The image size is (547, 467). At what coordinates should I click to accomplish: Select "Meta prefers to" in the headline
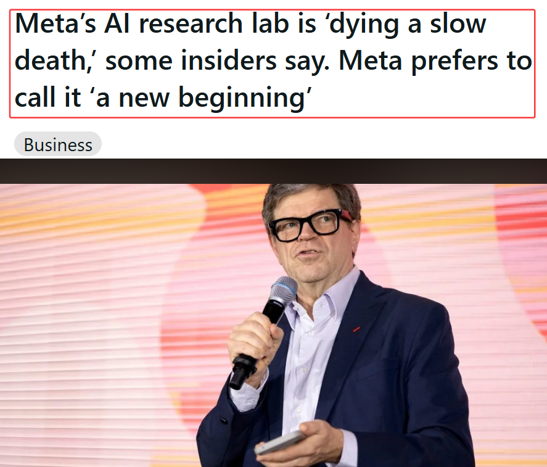(x=435, y=62)
